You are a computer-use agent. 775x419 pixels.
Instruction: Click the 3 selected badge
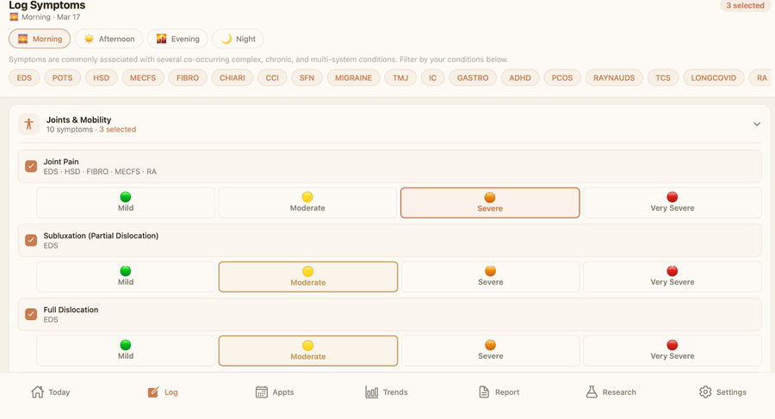[745, 5]
